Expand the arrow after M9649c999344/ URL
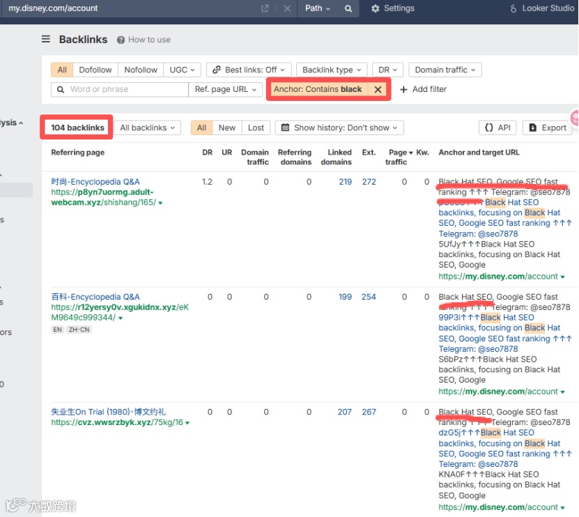The height and width of the screenshot is (517, 579). (x=121, y=318)
